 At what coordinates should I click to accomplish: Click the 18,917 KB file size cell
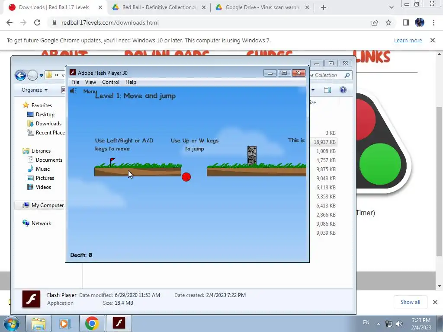[x=324, y=142]
